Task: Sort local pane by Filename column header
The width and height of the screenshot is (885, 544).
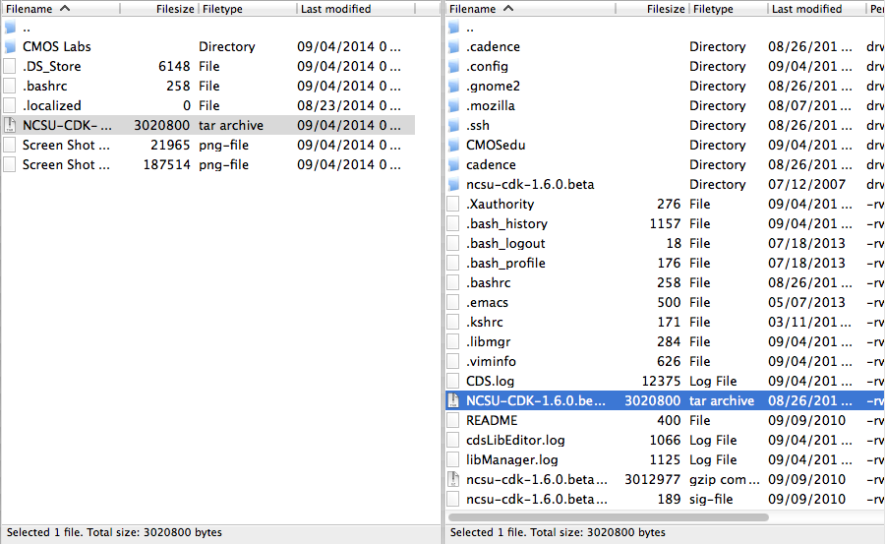Action: (61, 9)
